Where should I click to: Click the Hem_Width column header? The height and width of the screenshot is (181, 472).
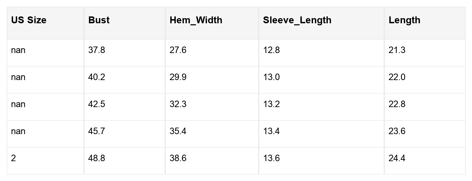coord(196,20)
